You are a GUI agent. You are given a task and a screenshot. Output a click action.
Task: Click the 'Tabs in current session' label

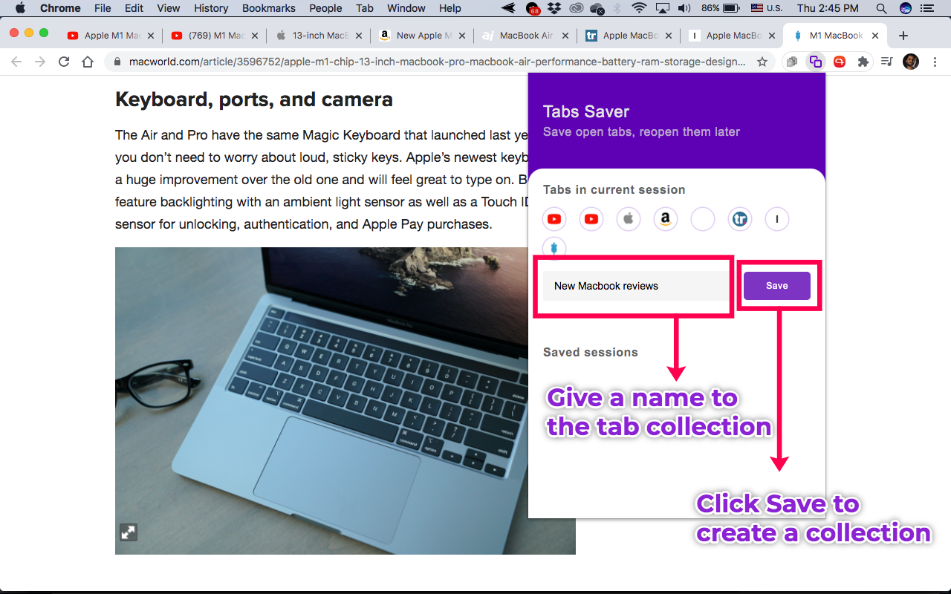tap(614, 189)
